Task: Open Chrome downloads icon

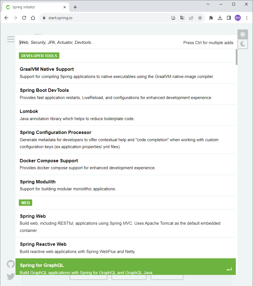Action: (220, 18)
